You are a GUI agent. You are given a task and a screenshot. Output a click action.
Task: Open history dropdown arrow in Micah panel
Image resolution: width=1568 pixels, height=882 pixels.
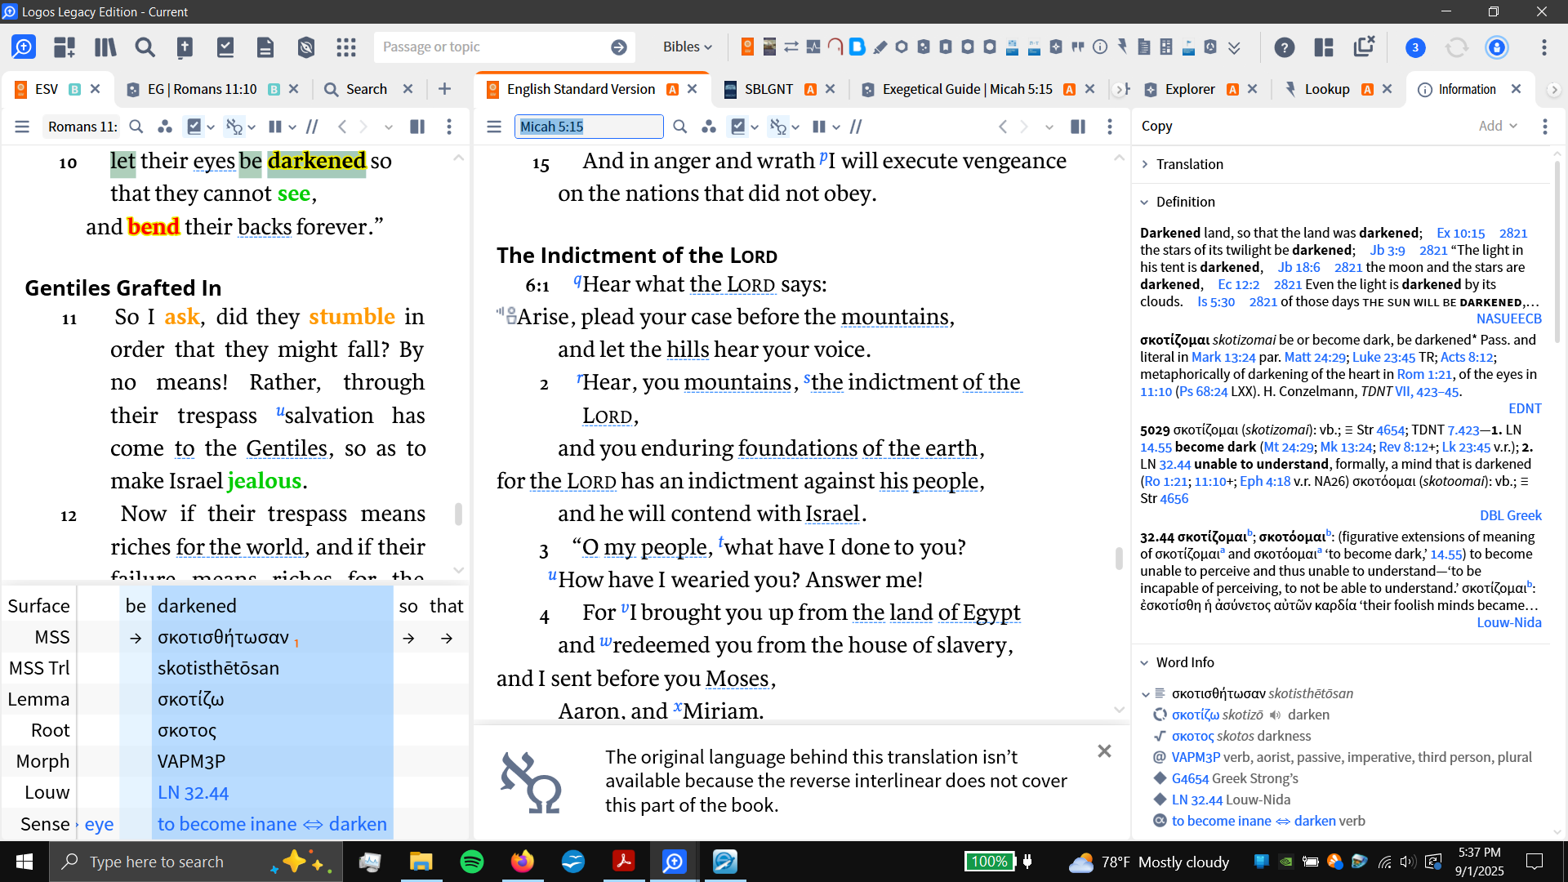1049,127
